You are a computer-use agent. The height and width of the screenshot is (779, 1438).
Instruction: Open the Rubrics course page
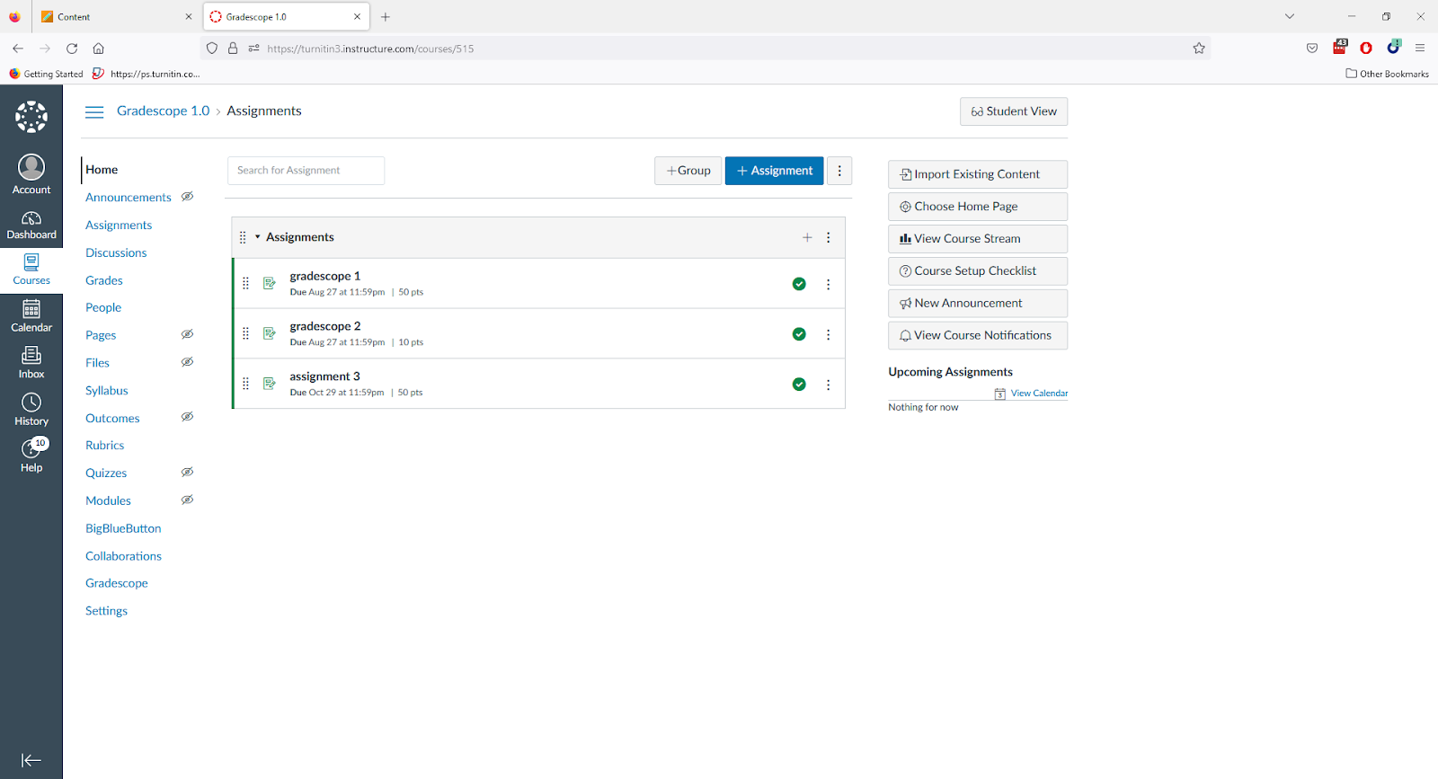click(x=105, y=445)
